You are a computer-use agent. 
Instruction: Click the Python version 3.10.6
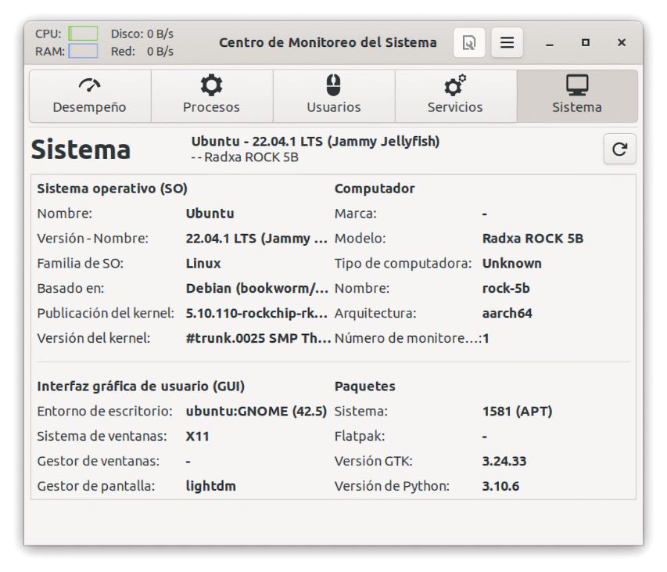(x=500, y=486)
